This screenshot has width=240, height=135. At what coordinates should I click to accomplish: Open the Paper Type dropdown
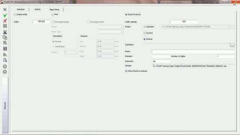point(111,32)
